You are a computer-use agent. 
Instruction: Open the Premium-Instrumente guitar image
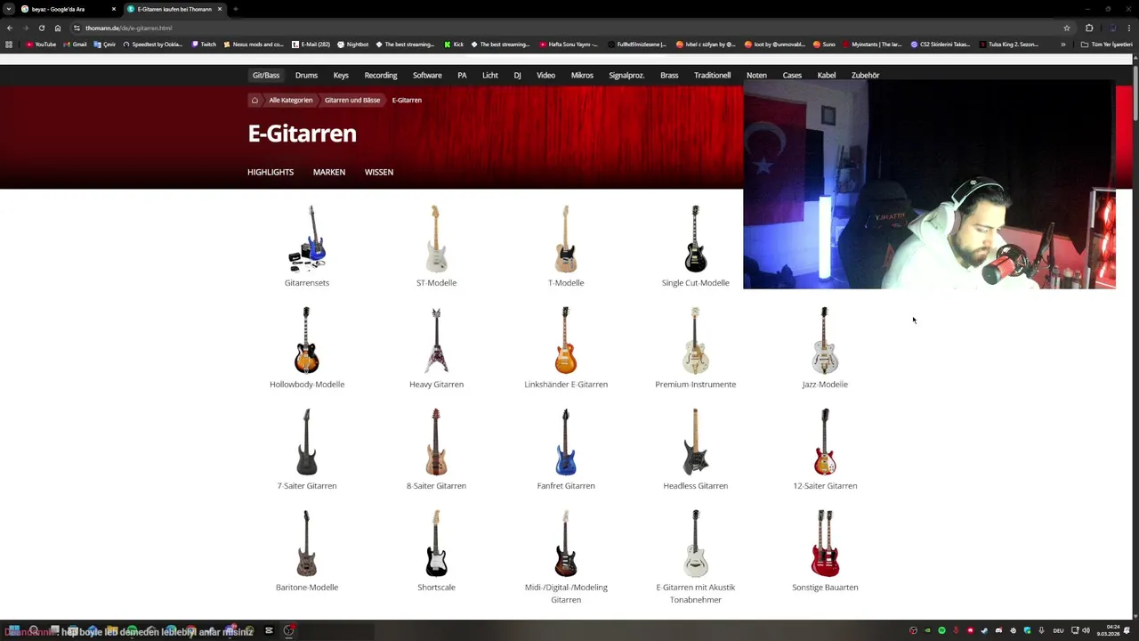[x=695, y=340]
